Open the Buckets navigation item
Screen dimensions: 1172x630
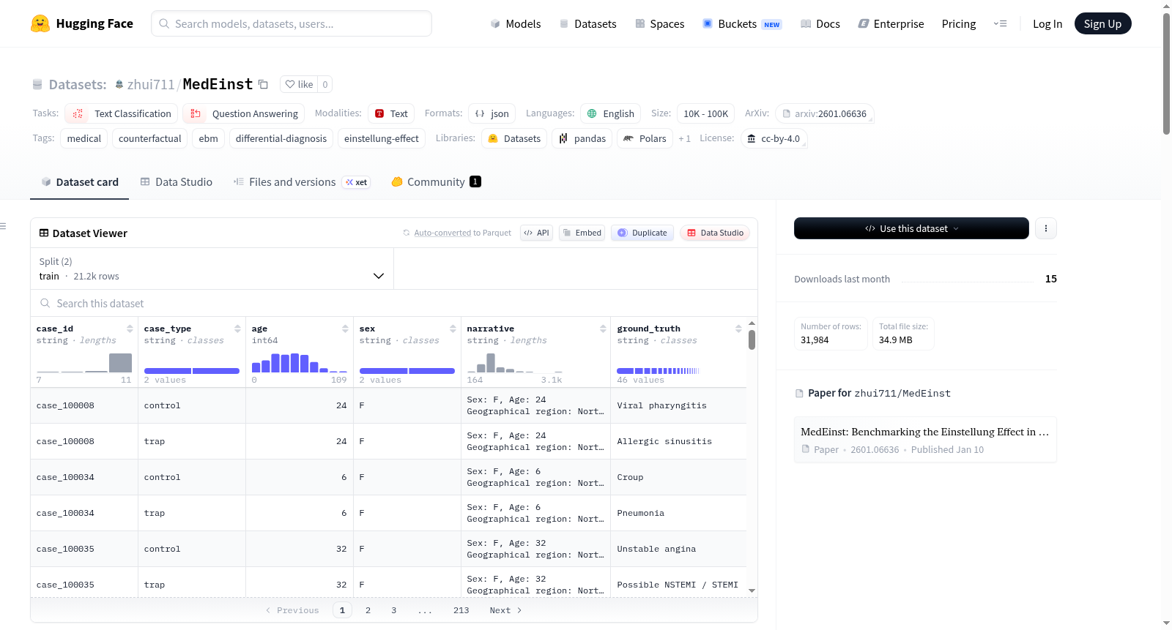742,23
